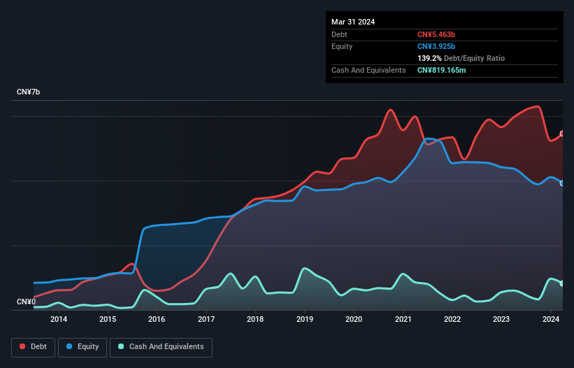The image size is (574, 368).
Task: Click the 2024 x-axis label
Action: click(550, 319)
